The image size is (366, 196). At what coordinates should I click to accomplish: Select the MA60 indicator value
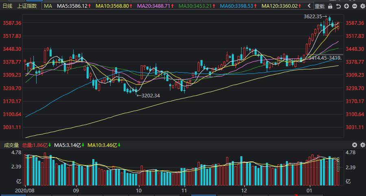[x=238, y=6]
